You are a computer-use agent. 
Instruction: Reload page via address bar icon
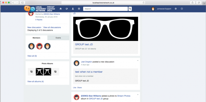143,3
